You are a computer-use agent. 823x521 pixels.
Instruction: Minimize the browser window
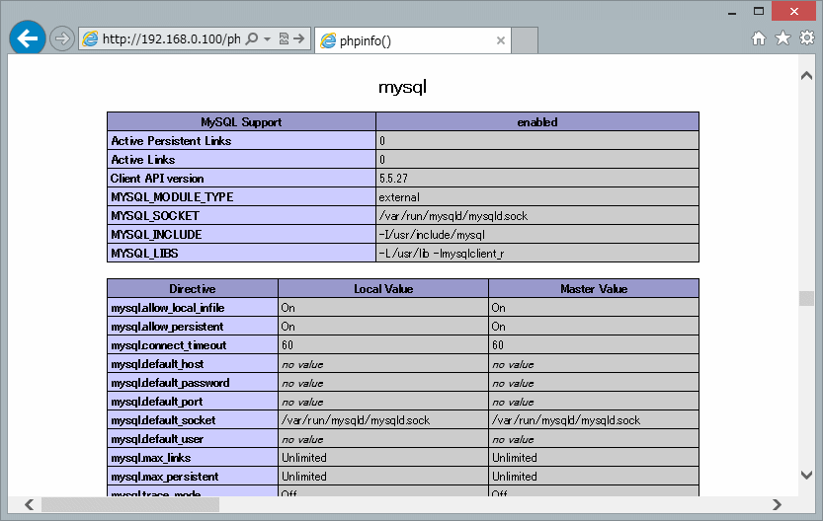tap(732, 13)
